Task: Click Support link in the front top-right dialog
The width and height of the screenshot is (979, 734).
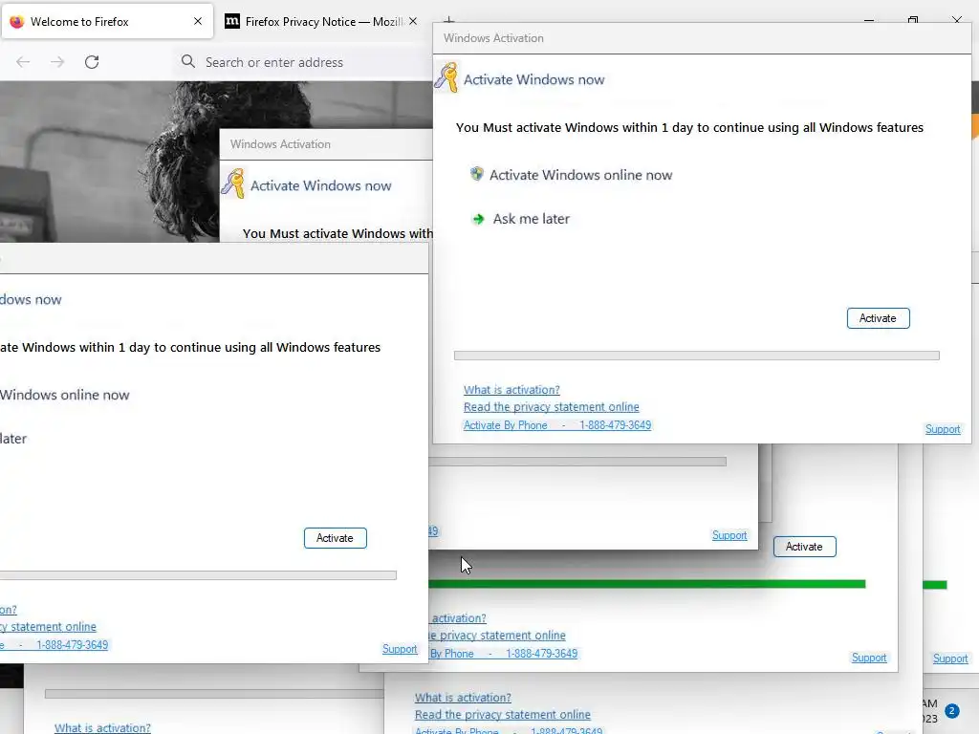Action: tap(943, 429)
